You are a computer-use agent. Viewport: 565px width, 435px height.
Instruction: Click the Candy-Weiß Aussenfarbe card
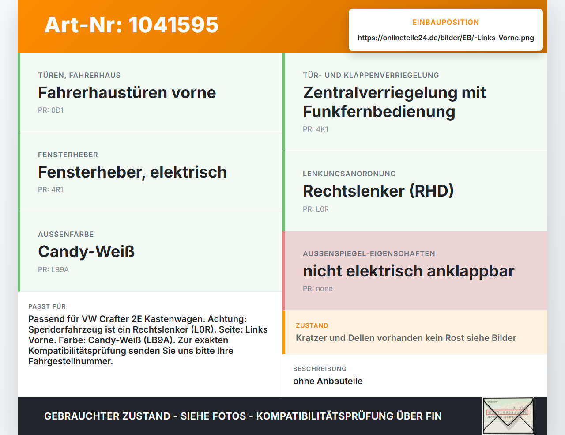click(x=150, y=252)
